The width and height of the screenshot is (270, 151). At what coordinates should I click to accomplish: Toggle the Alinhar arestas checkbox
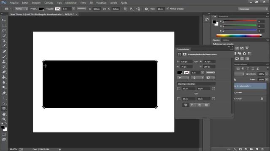[168, 9]
